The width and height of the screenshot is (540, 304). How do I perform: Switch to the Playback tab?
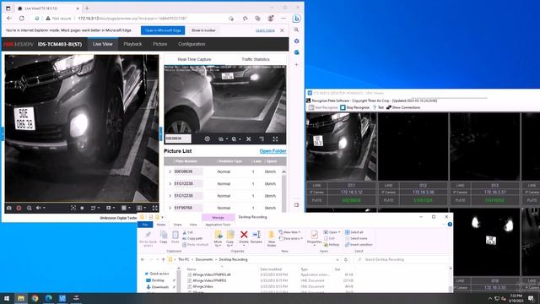[132, 44]
